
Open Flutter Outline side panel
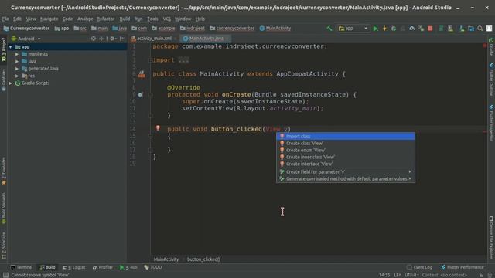point(491,80)
